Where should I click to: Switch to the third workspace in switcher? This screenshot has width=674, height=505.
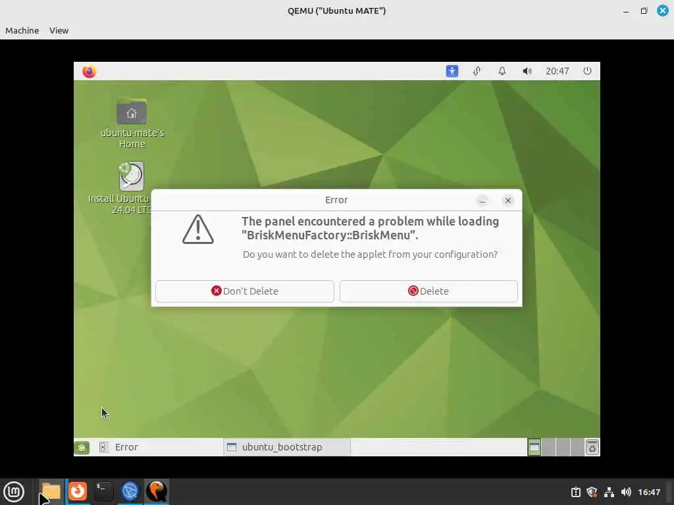pos(563,447)
